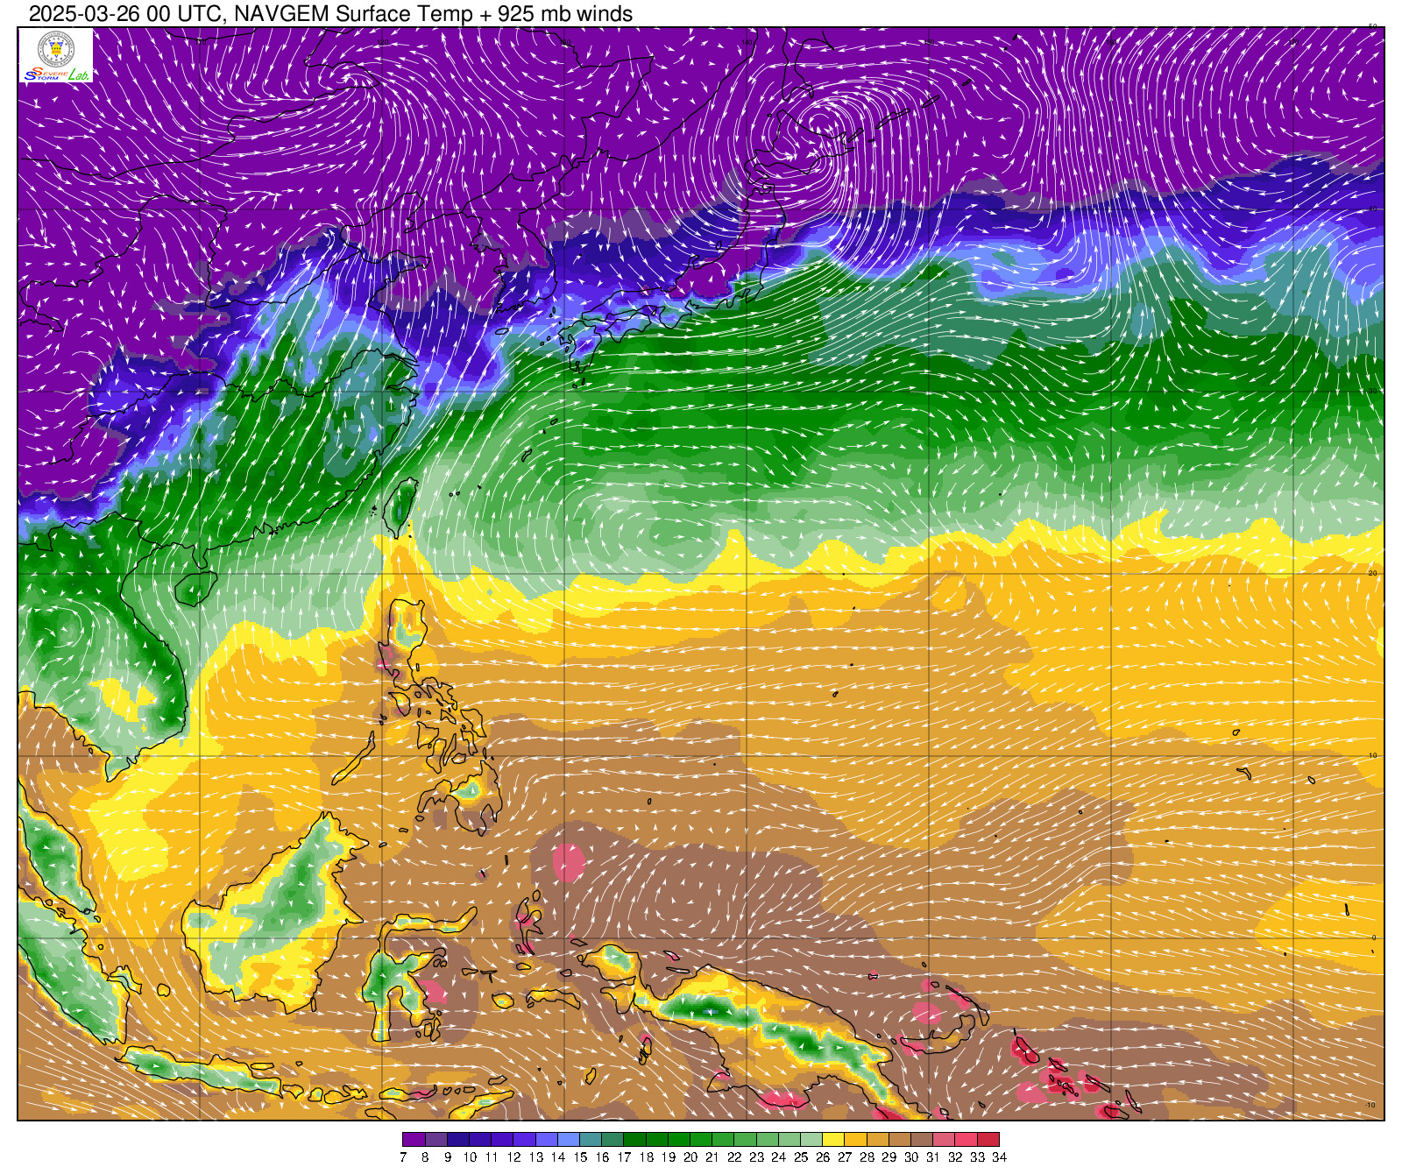1402x1174 pixels.
Task: Pick the purple swatch between 7 and 8
Action: [414, 1139]
